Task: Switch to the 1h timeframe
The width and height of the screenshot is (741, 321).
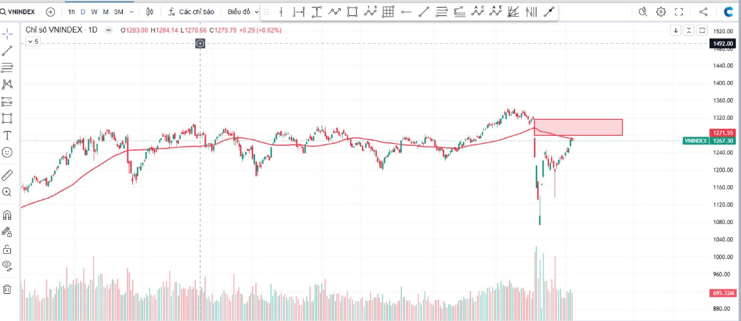Action: [72, 12]
